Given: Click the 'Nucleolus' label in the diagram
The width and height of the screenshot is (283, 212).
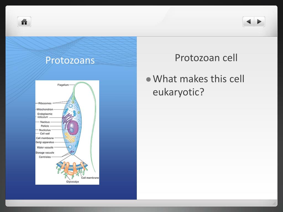Looking at the screenshot, I should pos(45,130).
